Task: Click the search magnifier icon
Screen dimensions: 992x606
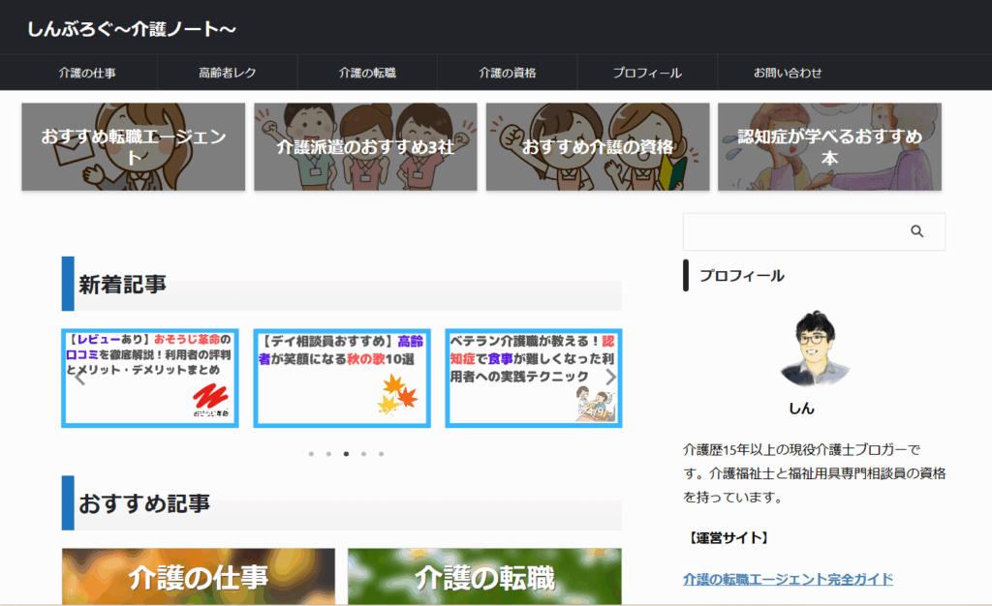Action: 916,231
